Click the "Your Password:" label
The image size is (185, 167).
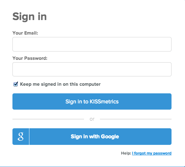pyautogui.click(x=30, y=58)
